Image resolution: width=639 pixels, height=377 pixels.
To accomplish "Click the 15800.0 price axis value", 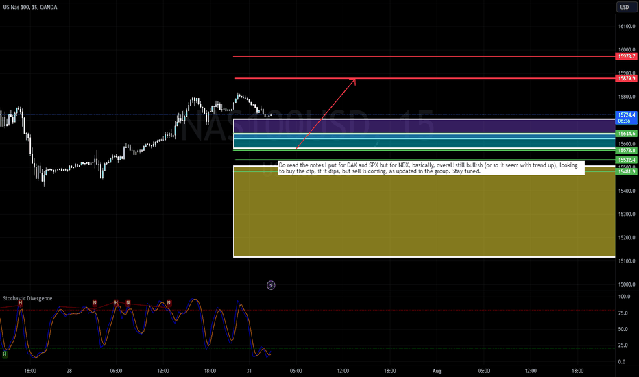I will (x=627, y=97).
